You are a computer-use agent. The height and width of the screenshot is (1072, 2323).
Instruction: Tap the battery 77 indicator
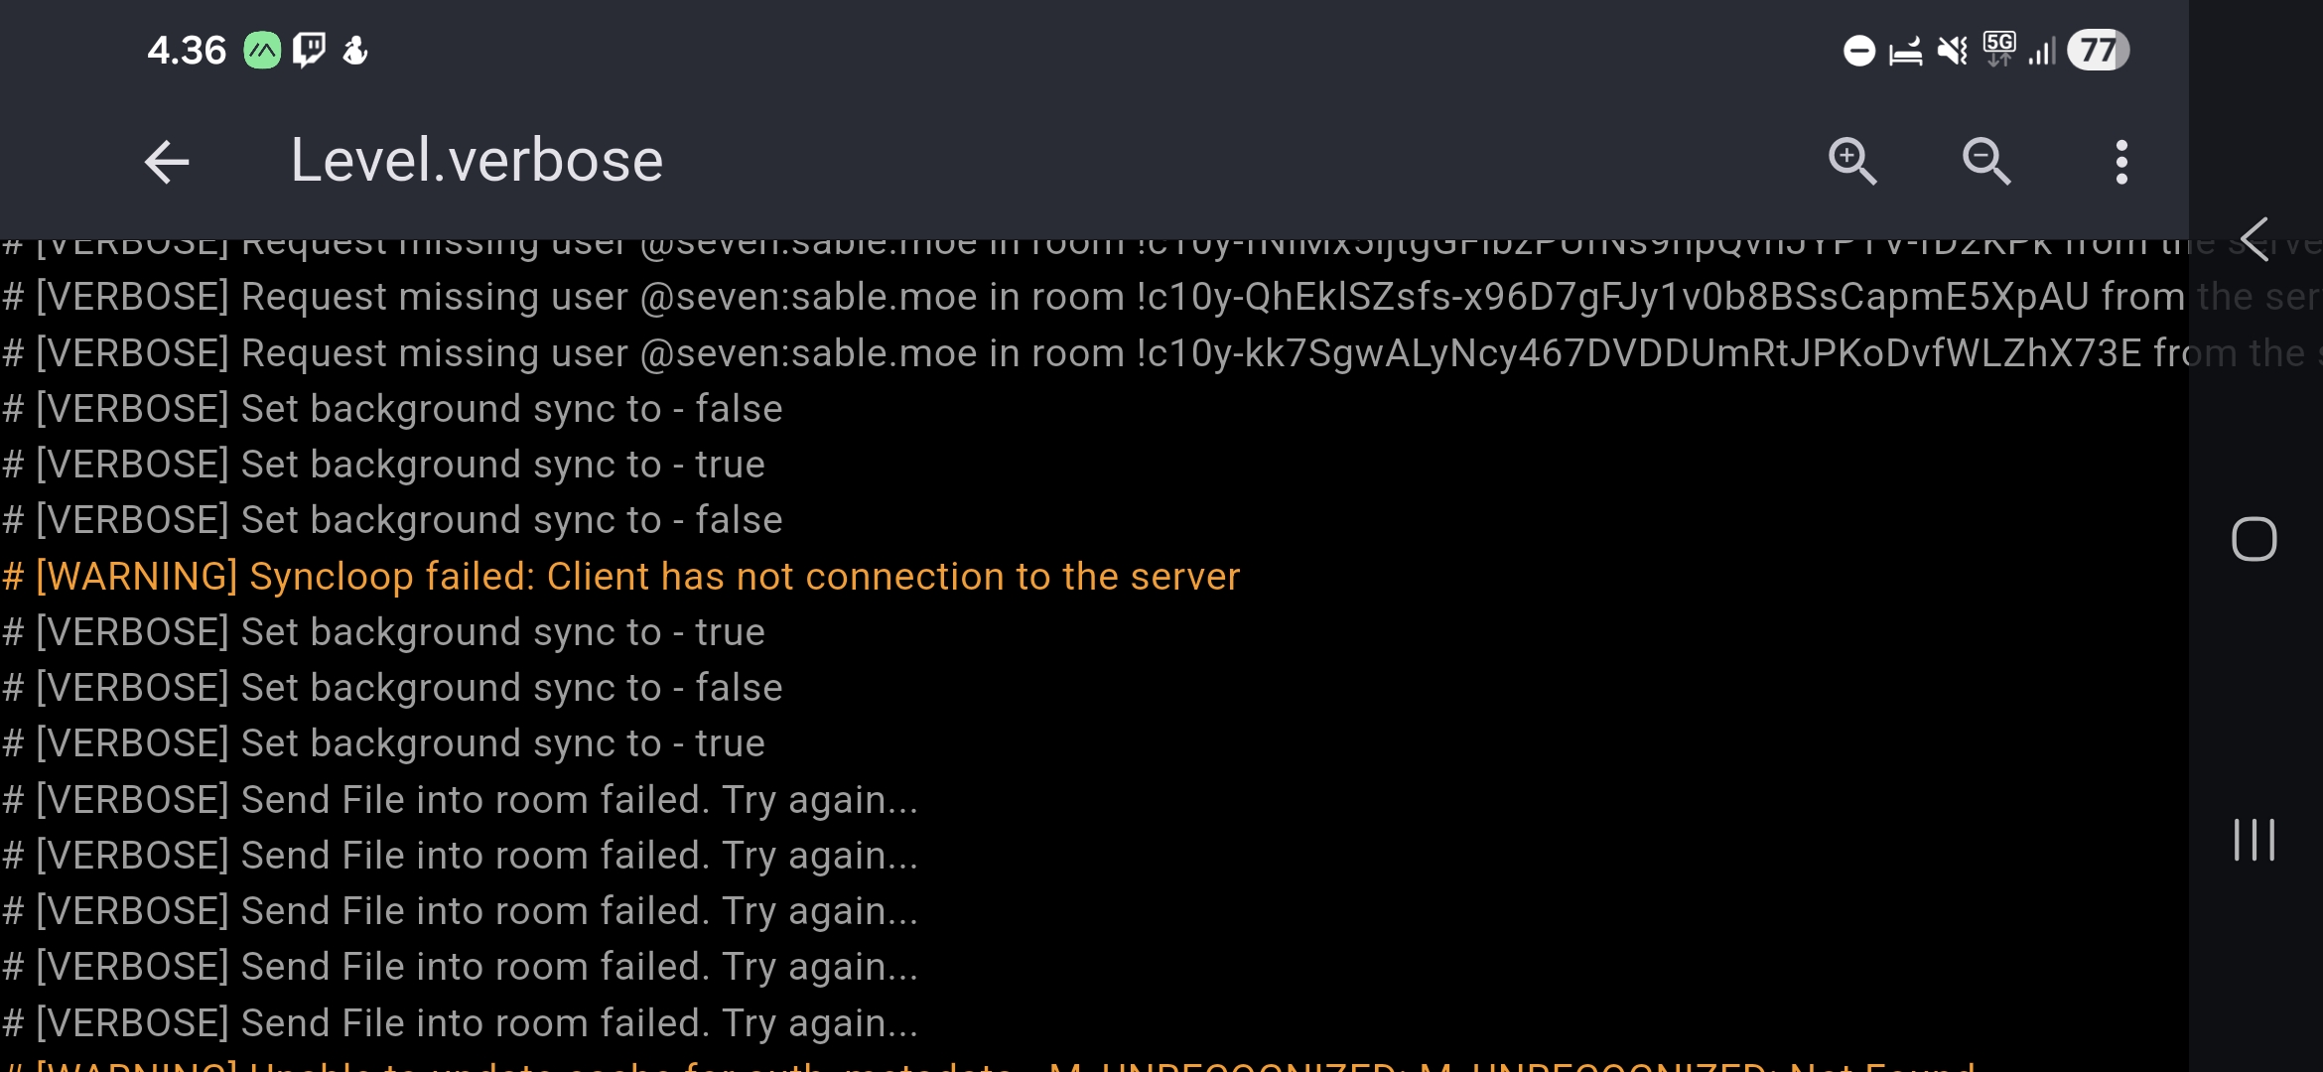click(2098, 50)
